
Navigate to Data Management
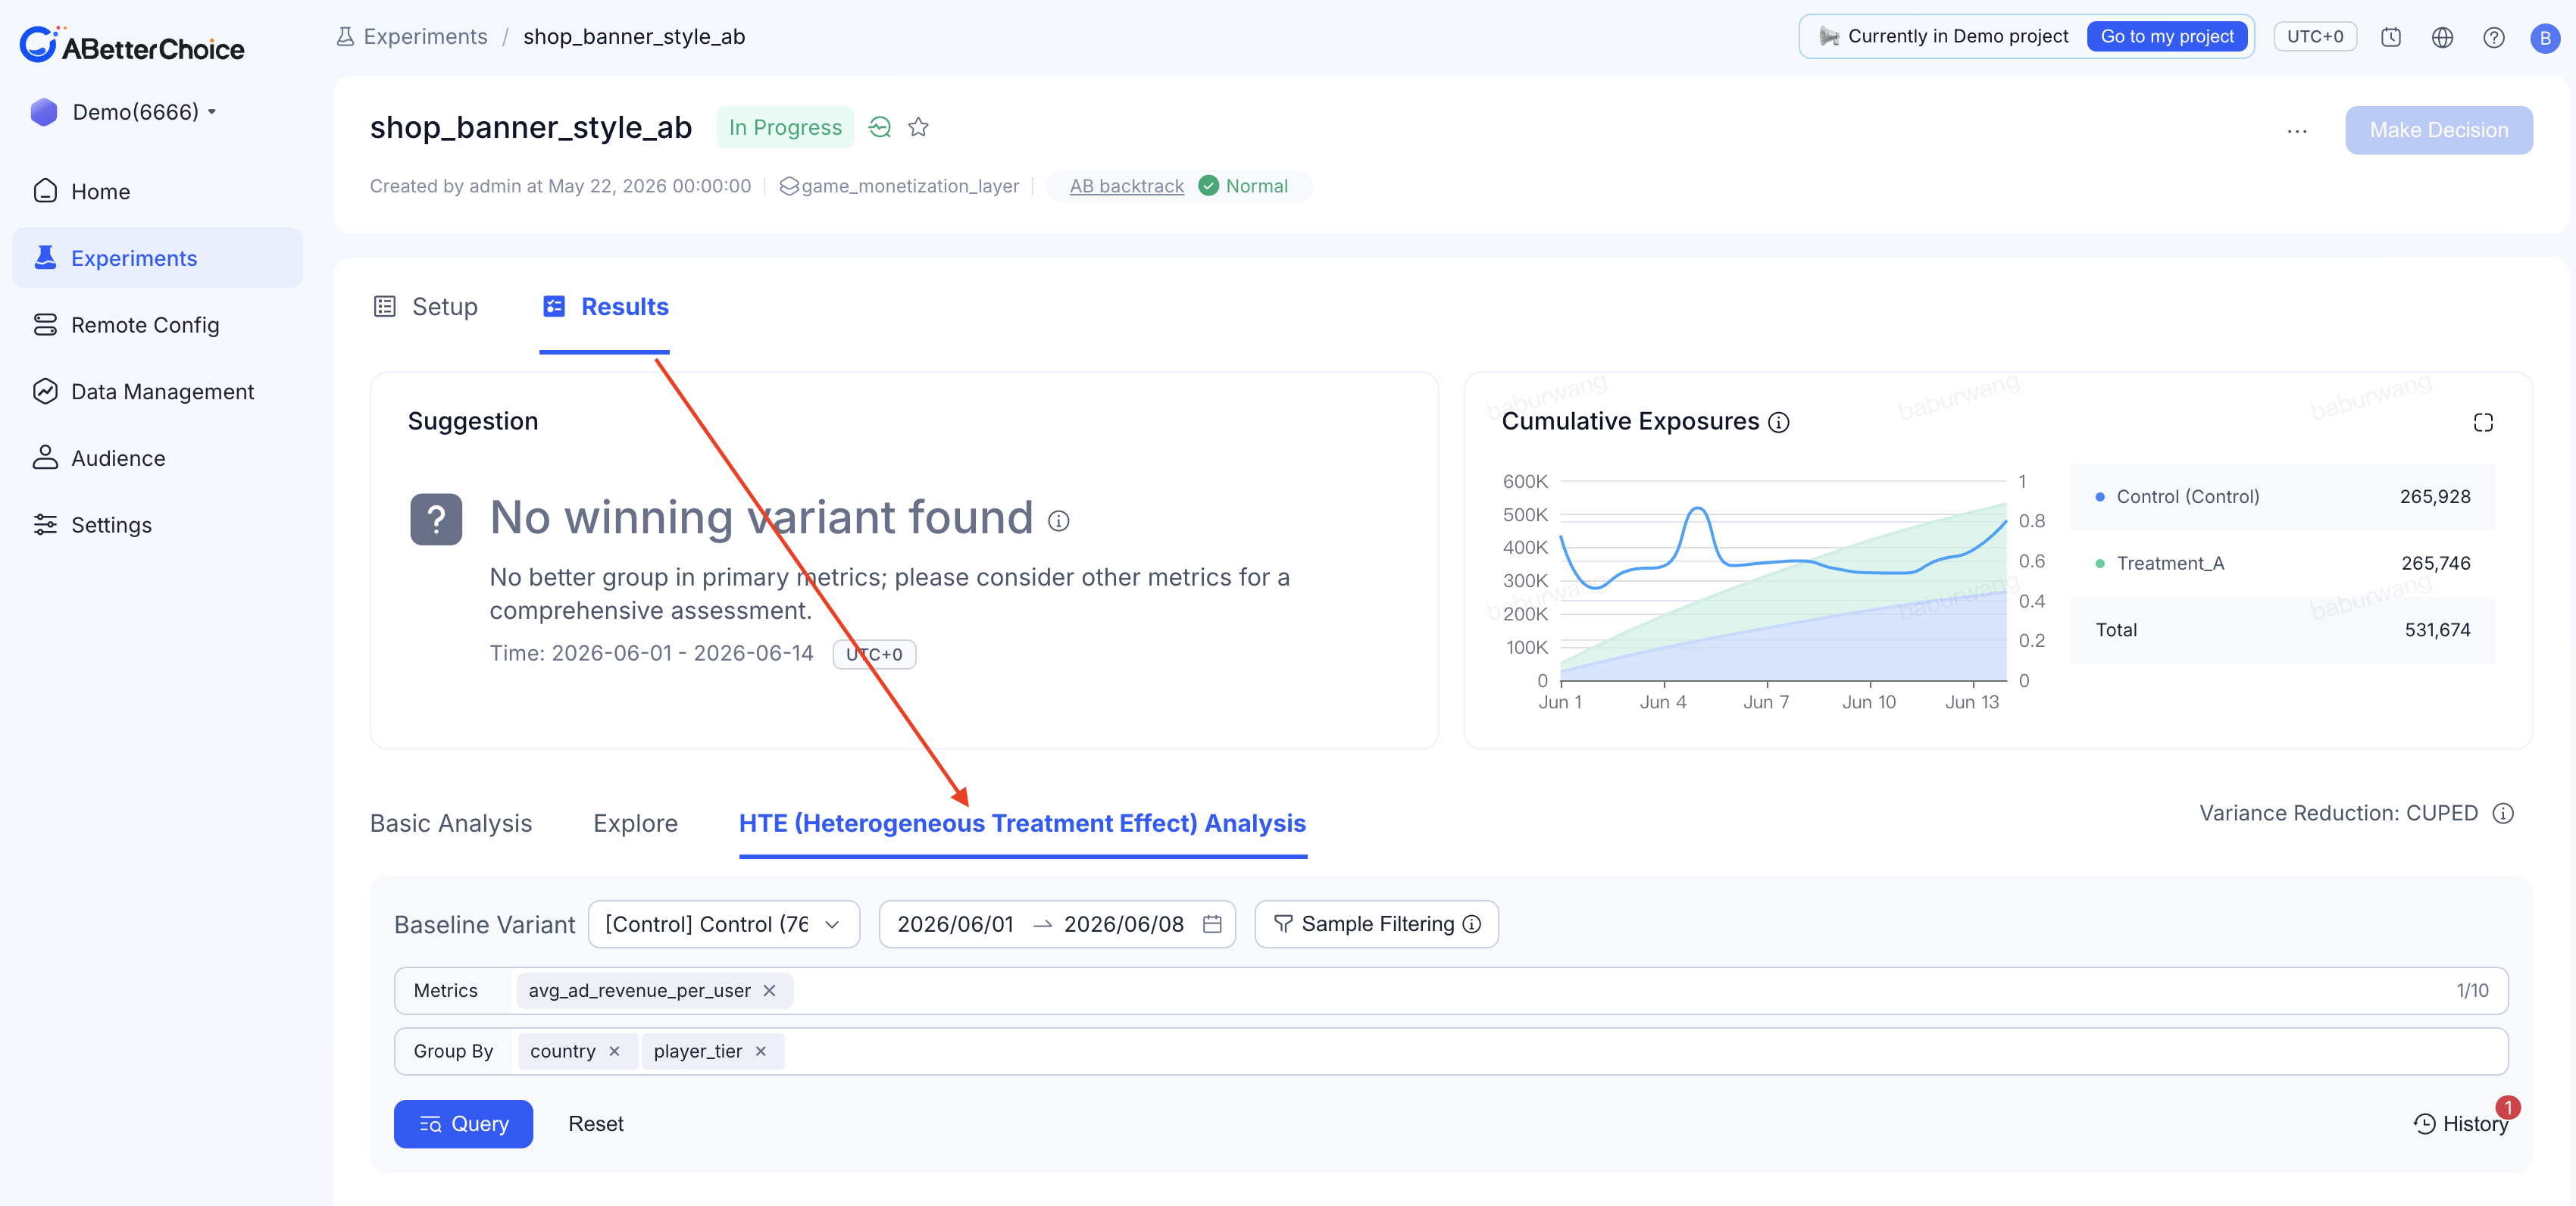coord(157,392)
